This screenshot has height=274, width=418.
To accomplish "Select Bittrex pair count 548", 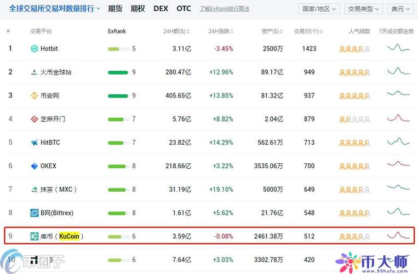I will tap(309, 213).
